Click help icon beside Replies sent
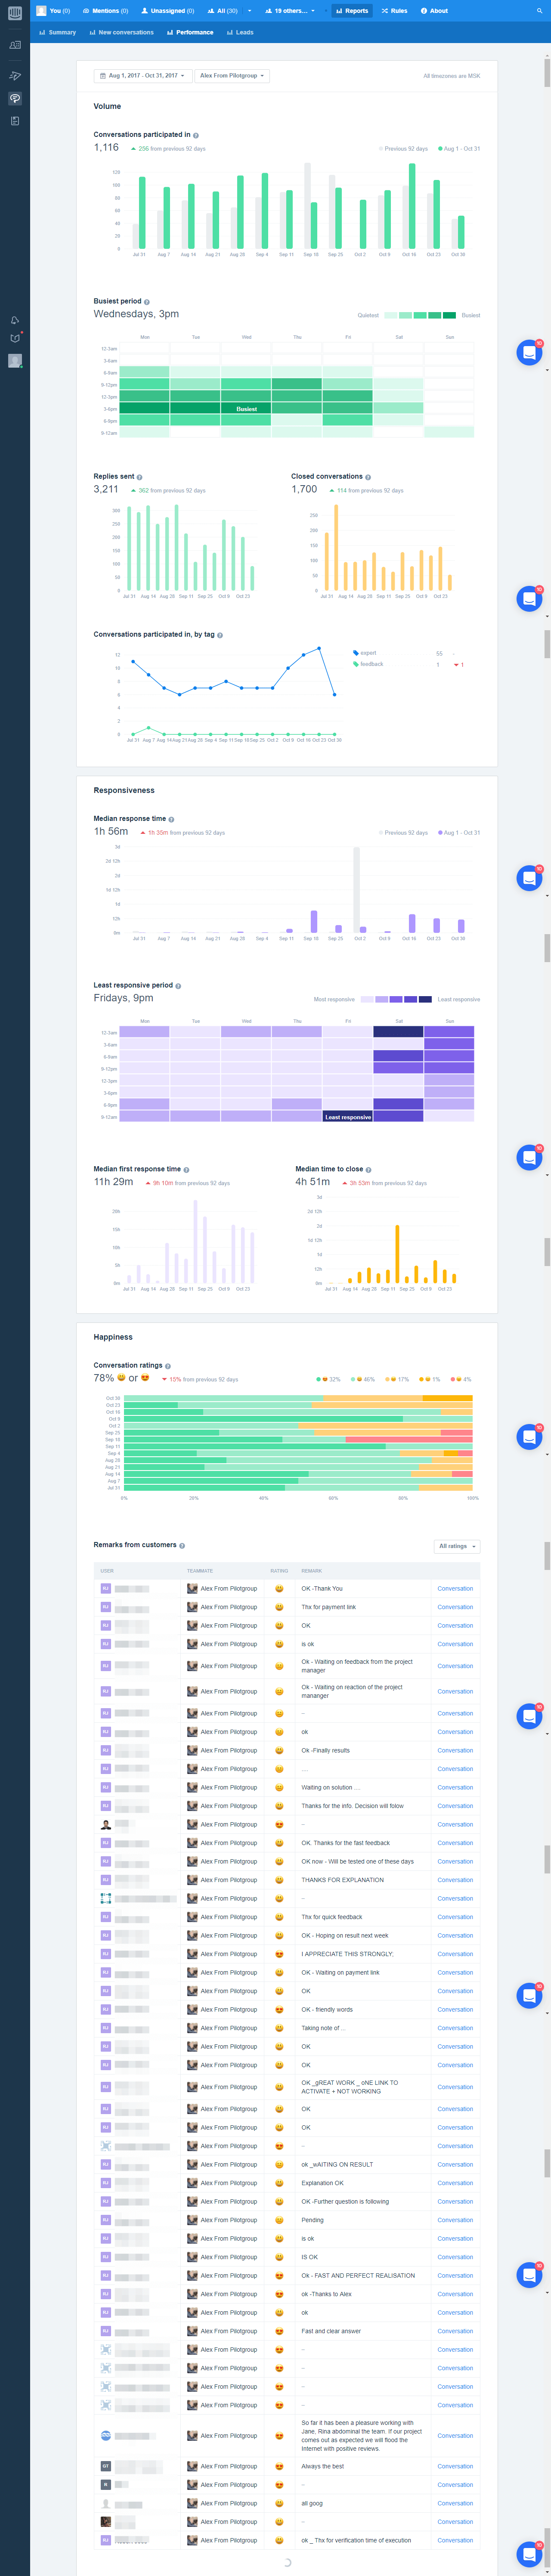The height and width of the screenshot is (2576, 551). 139,477
